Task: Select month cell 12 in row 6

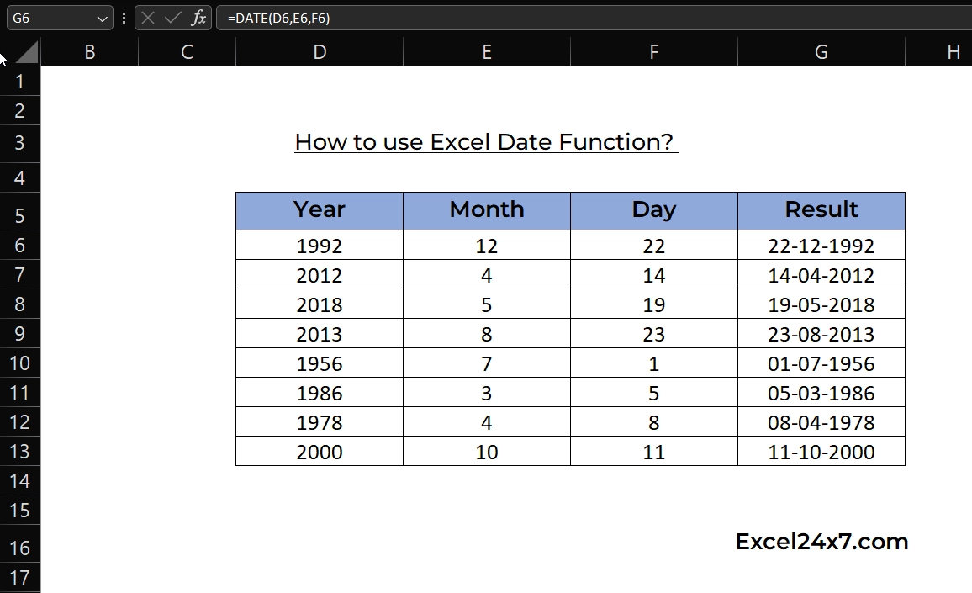Action: (x=487, y=245)
